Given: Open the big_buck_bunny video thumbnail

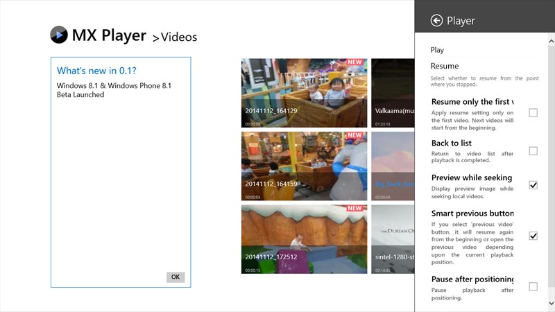Looking at the screenshot, I should pyautogui.click(x=393, y=166).
